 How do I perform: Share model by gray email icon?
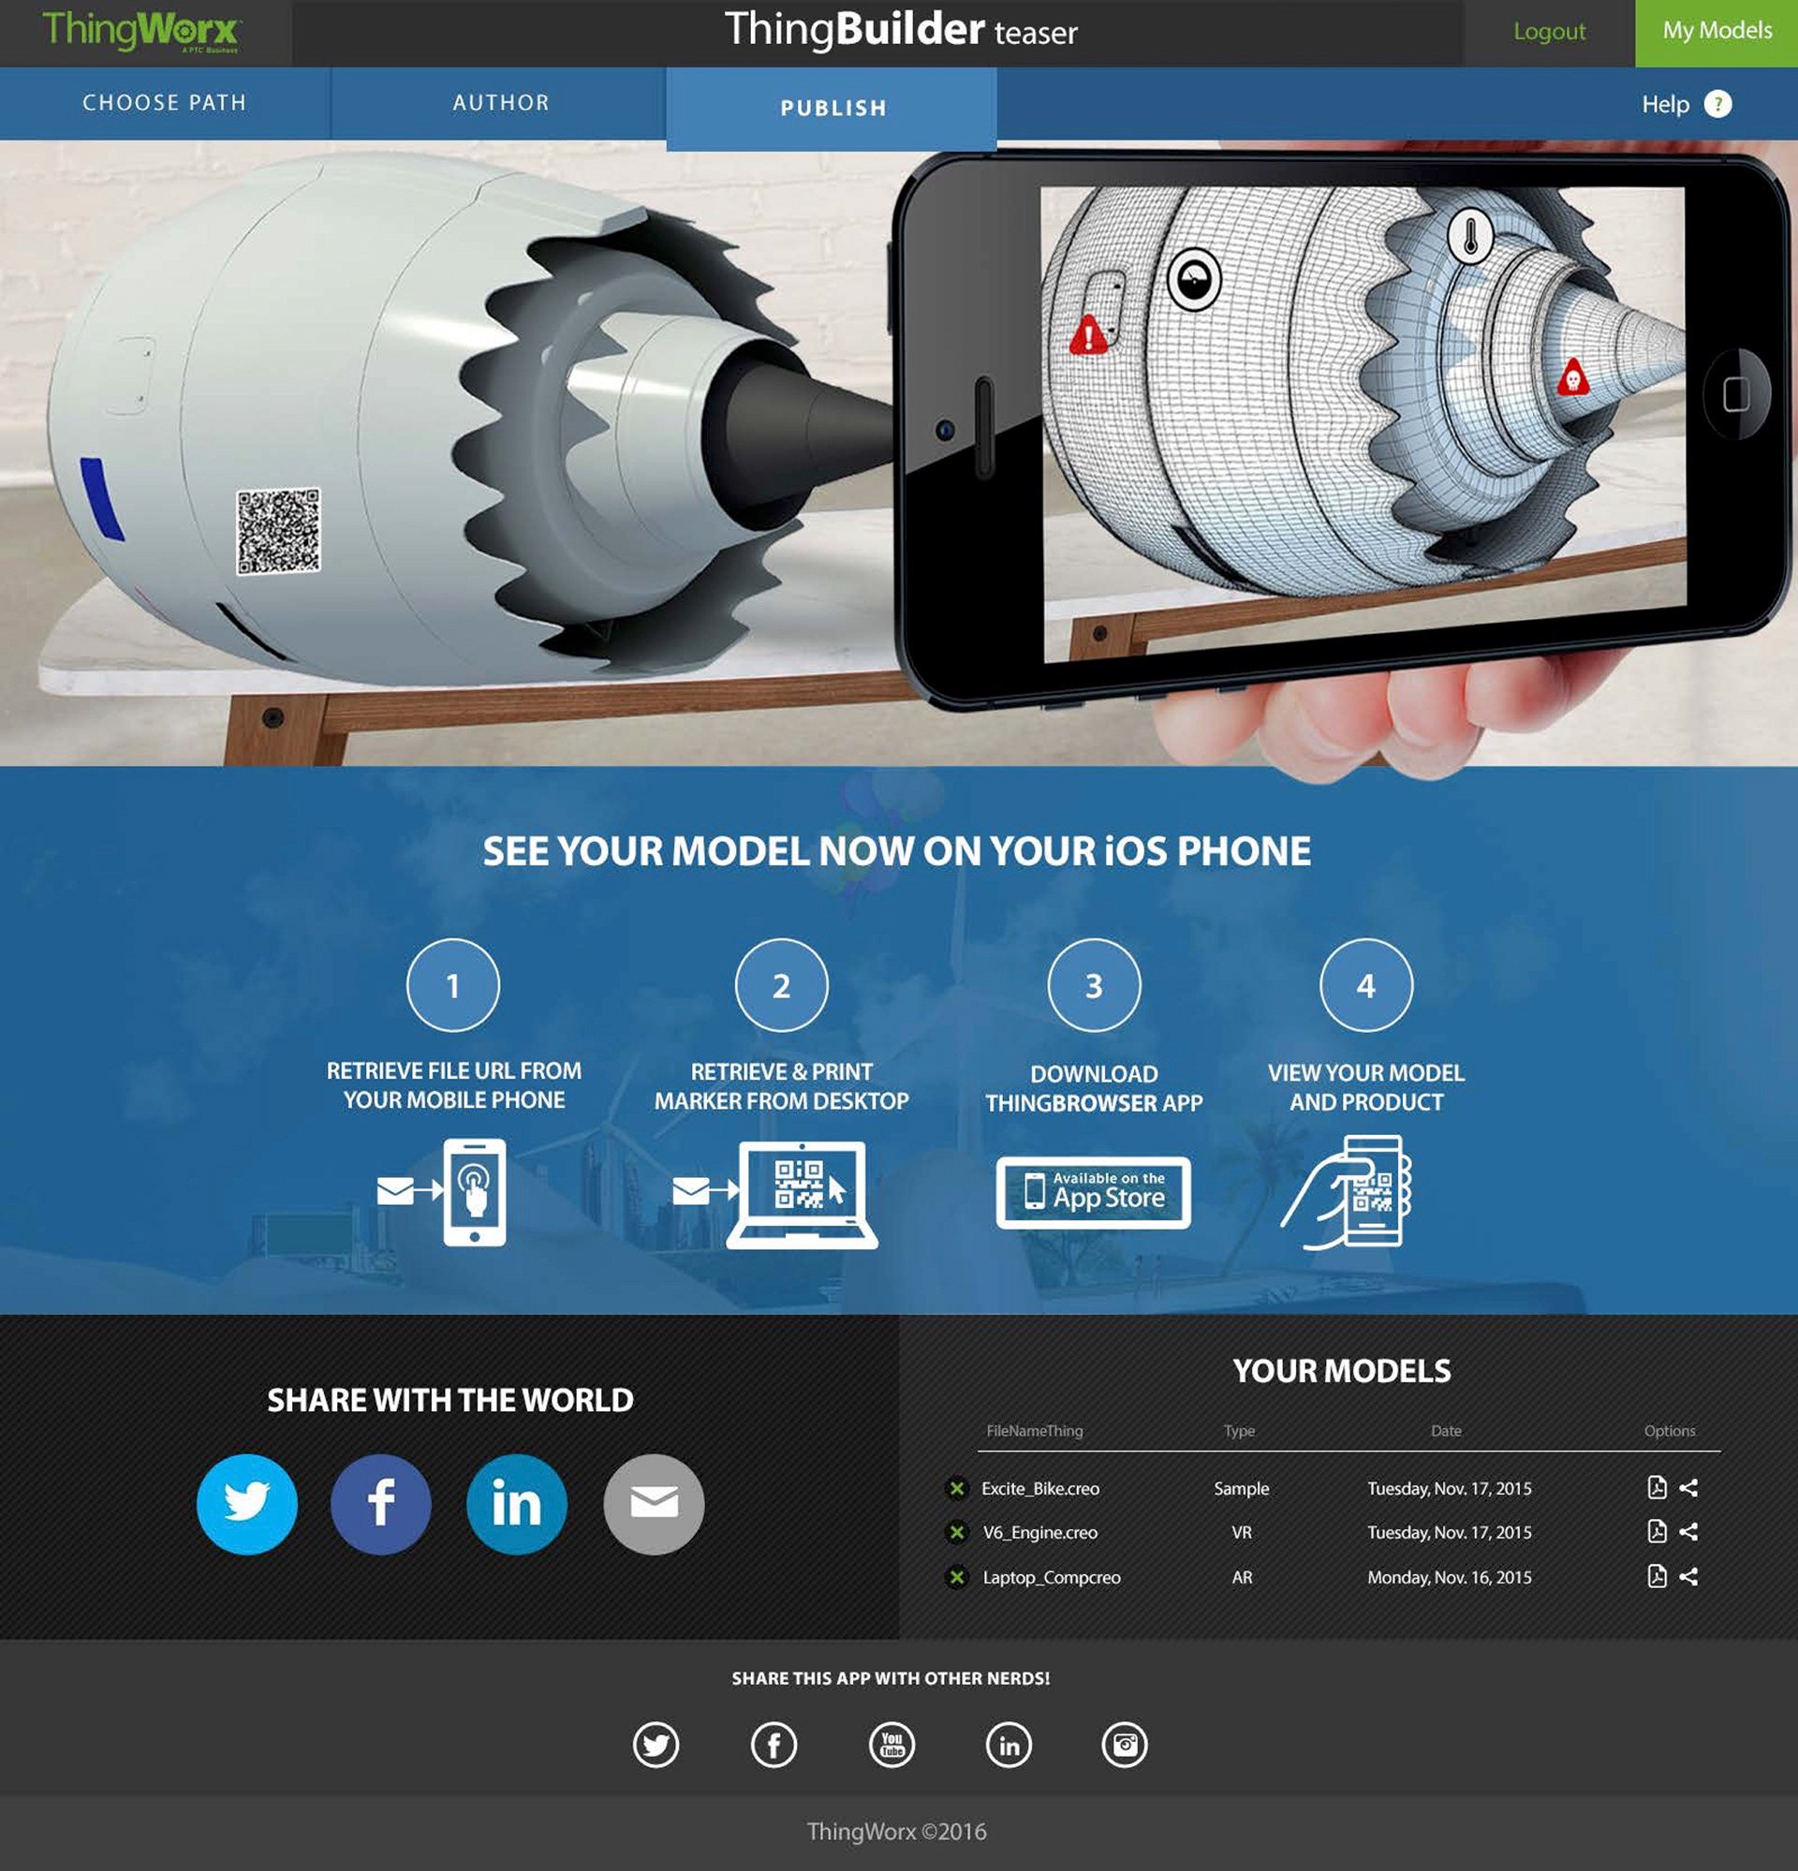(654, 1504)
